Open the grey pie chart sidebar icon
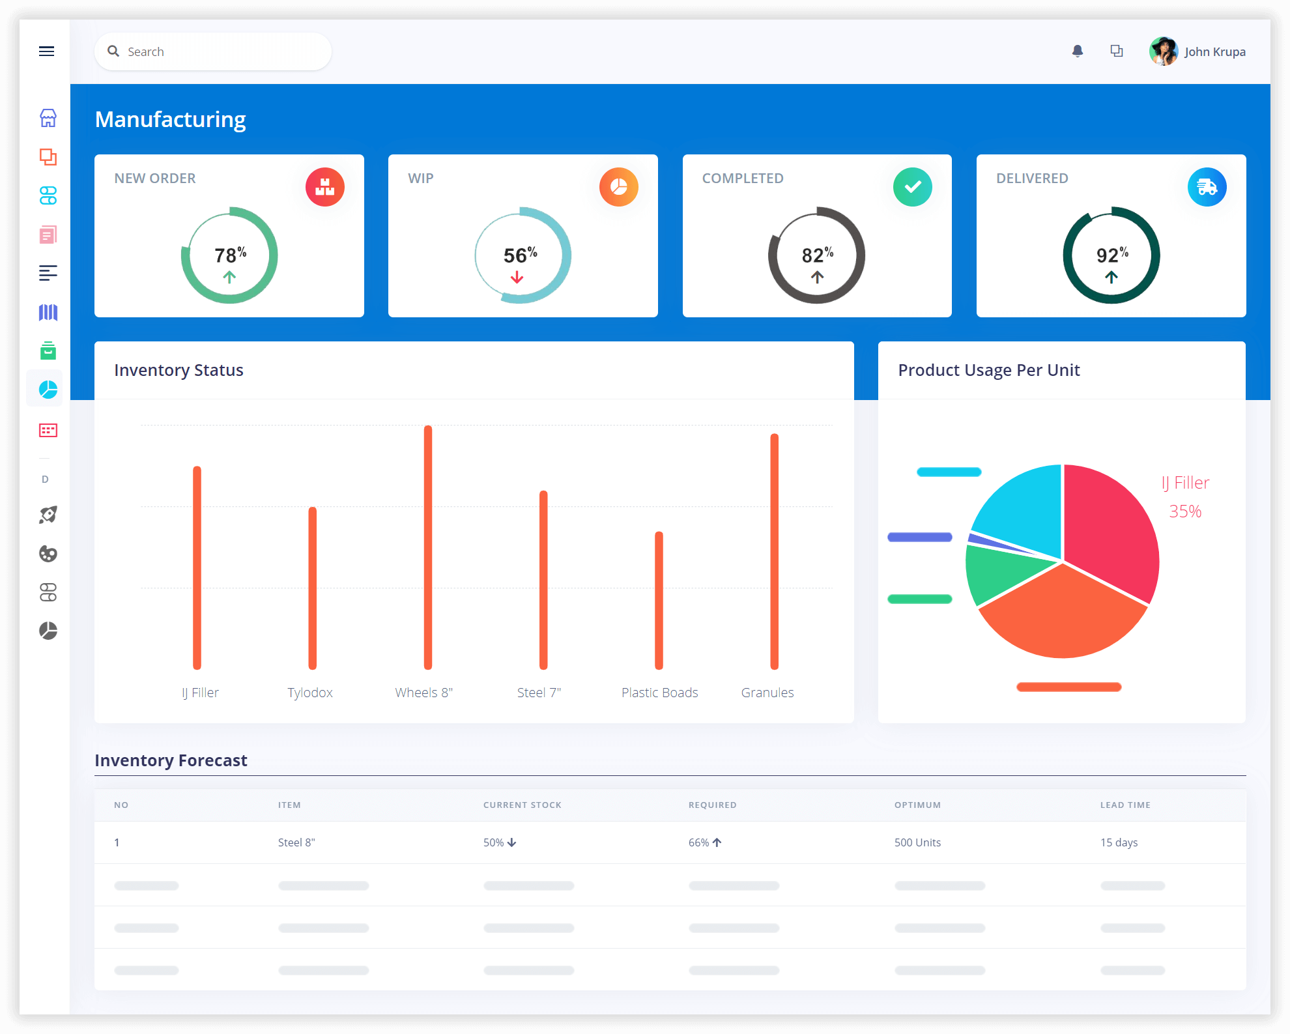 [x=48, y=631]
